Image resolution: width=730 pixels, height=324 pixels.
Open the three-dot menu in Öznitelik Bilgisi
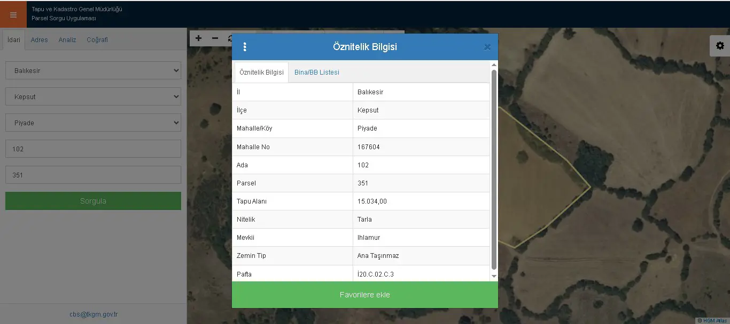(245, 47)
